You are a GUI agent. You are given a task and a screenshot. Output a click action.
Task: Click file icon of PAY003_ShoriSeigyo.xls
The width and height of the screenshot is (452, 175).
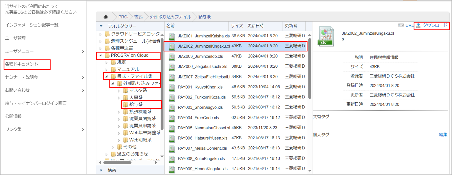[172, 108]
